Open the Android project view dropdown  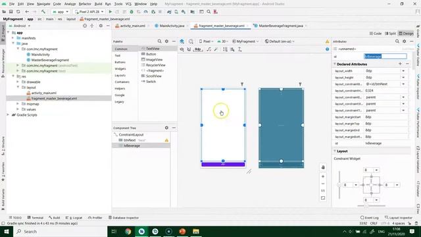[x=20, y=26]
